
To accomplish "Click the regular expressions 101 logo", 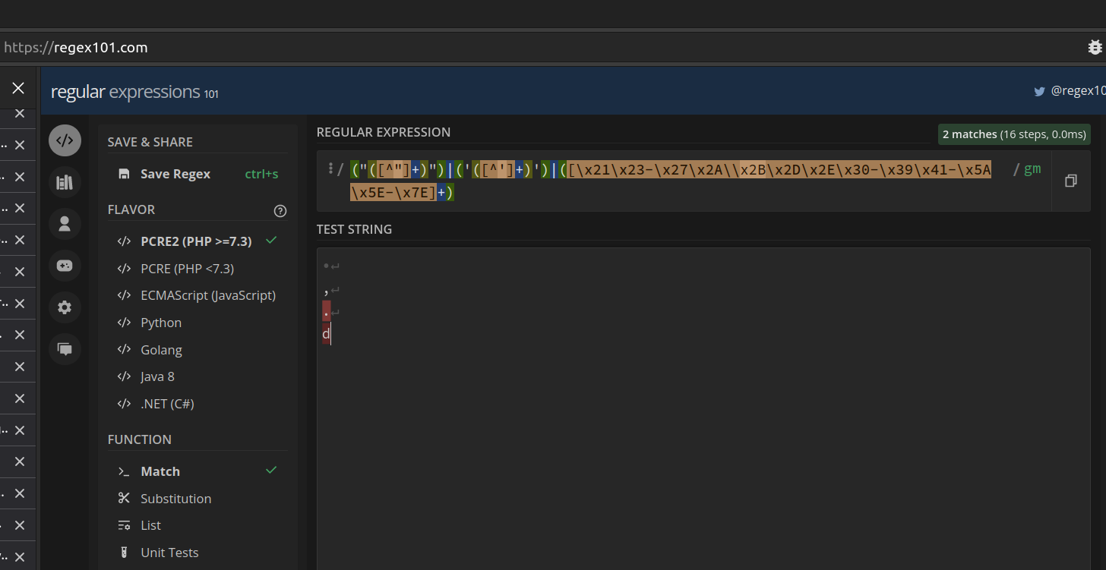I will 134,92.
